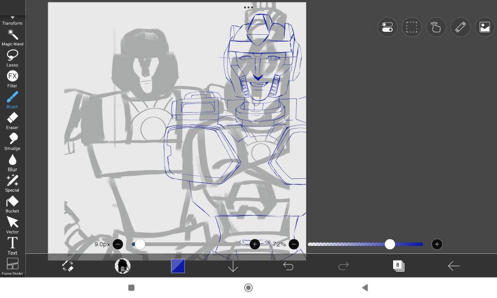Select the Blur tool
This screenshot has width=497, height=298.
coord(12,163)
